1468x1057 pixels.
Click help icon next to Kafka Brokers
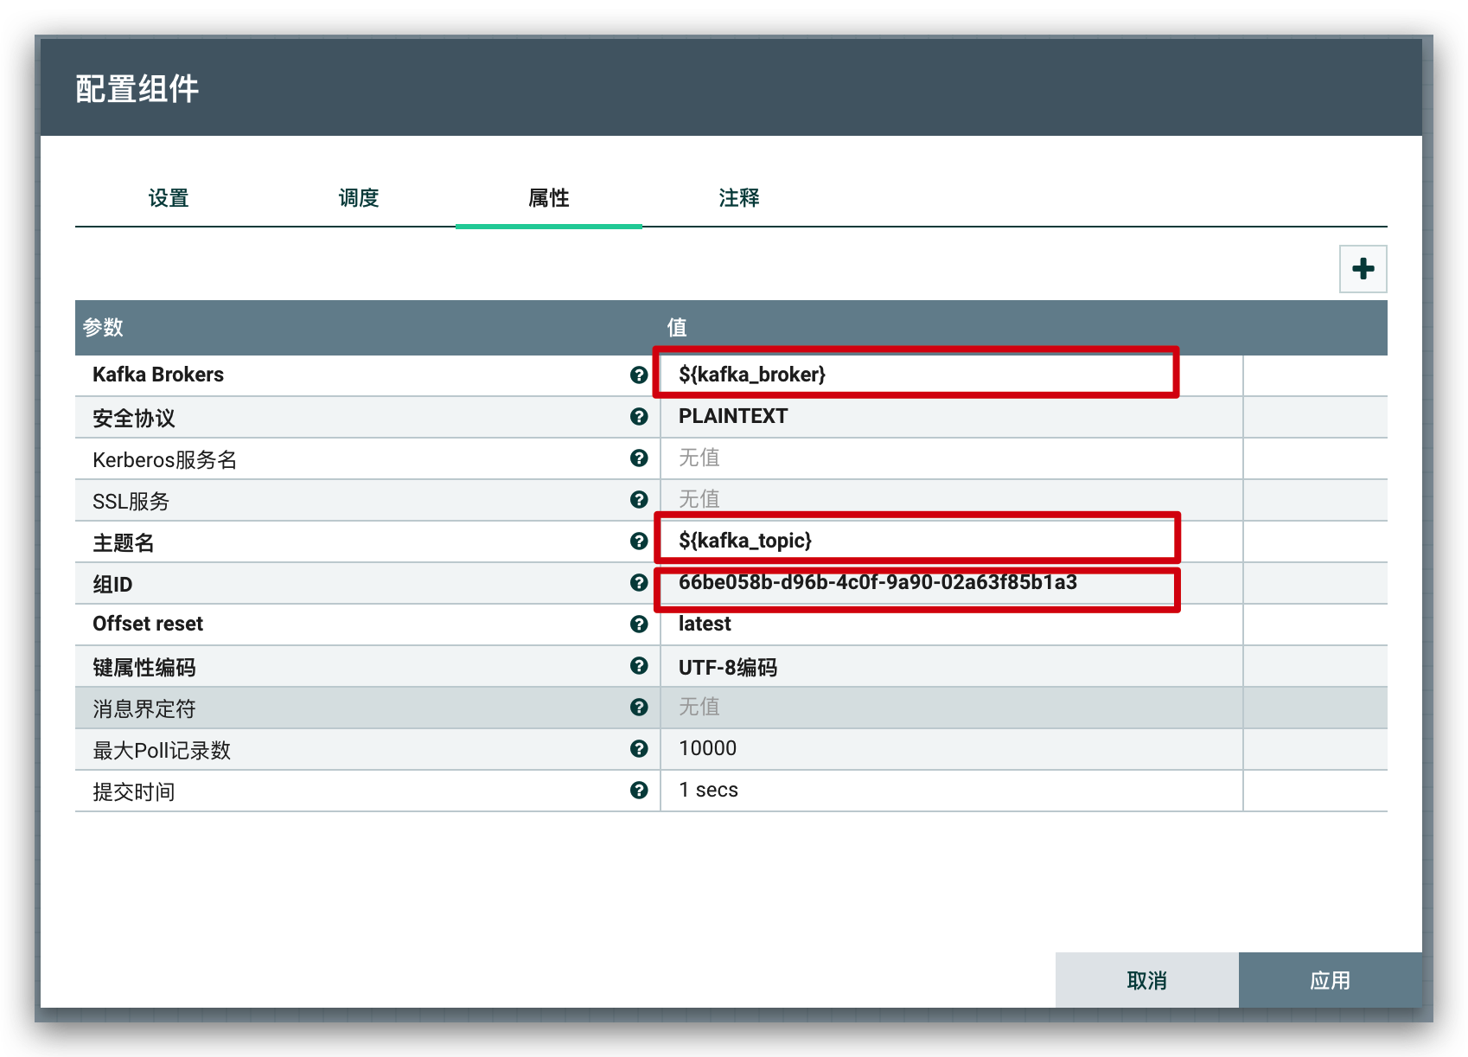tap(639, 375)
